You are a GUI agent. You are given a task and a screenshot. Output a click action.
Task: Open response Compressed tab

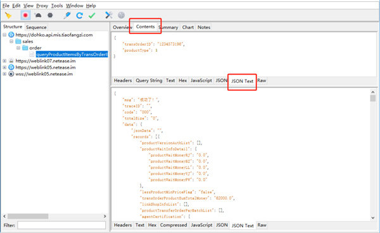click(174, 225)
